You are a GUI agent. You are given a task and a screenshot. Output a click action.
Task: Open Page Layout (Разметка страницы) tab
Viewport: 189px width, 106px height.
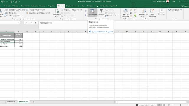pos(38,6)
